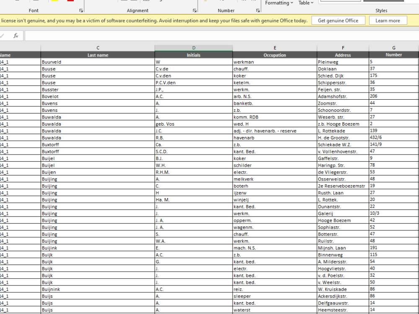Select the cell P.C.V.den
This screenshot has height=314, width=419.
tap(194, 82)
